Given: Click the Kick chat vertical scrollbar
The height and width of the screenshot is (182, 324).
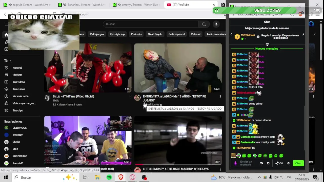Looking at the screenshot, I should click(305, 128).
